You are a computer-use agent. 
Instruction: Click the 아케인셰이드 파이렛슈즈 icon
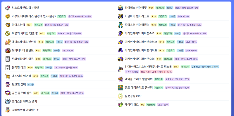(x=121, y=33)
